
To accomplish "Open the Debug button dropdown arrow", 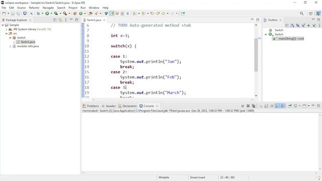I will (42, 14).
